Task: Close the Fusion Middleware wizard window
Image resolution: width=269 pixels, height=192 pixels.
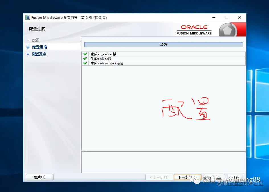Action: [240, 17]
